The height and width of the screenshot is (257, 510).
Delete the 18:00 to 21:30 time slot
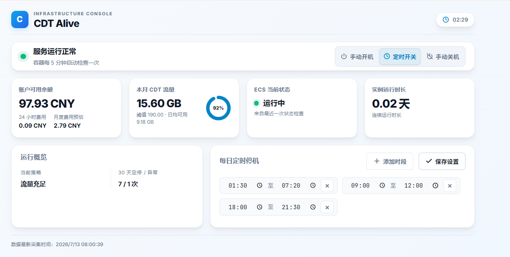click(x=327, y=207)
